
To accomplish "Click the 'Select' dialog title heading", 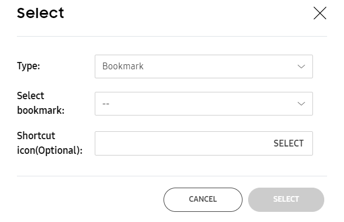I will (41, 13).
